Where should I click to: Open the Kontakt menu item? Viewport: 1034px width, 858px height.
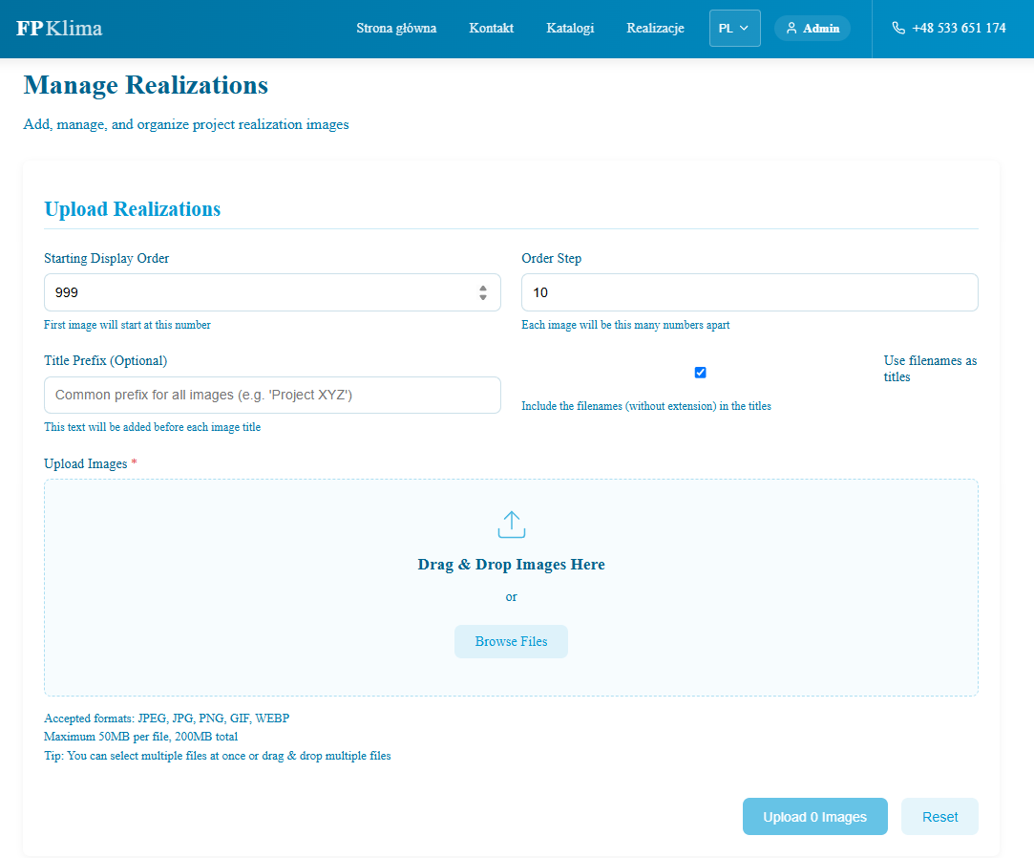[x=492, y=29]
